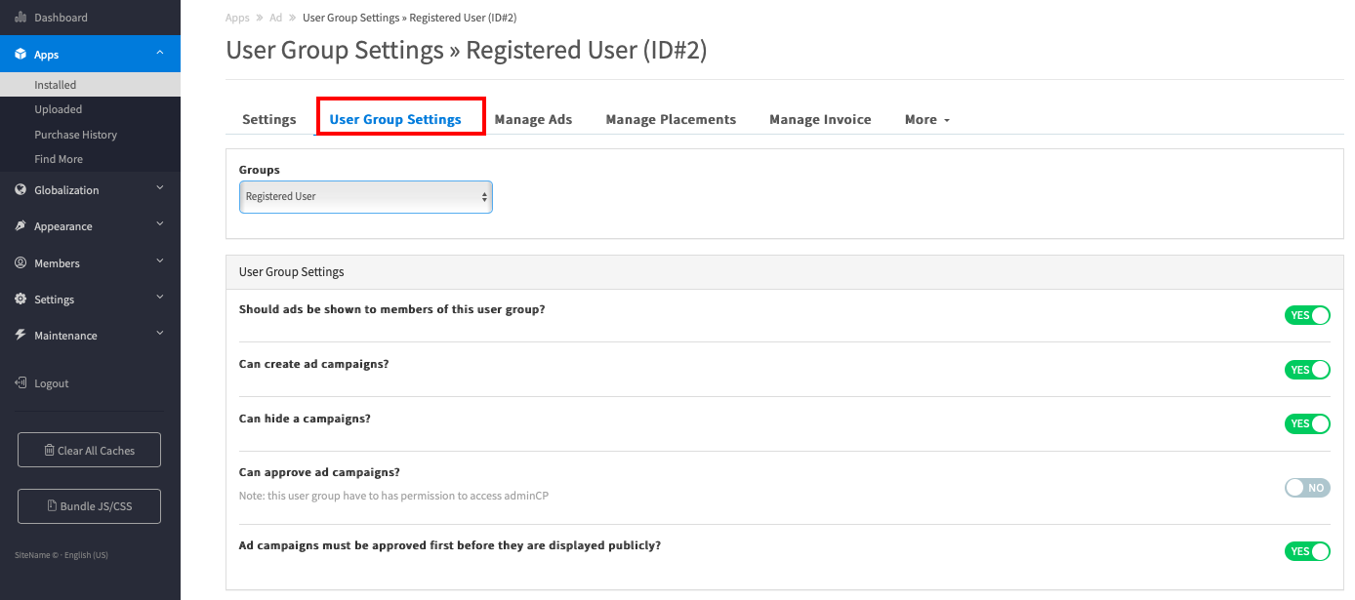Click the Apps cube icon
1355x600 pixels.
click(x=21, y=55)
